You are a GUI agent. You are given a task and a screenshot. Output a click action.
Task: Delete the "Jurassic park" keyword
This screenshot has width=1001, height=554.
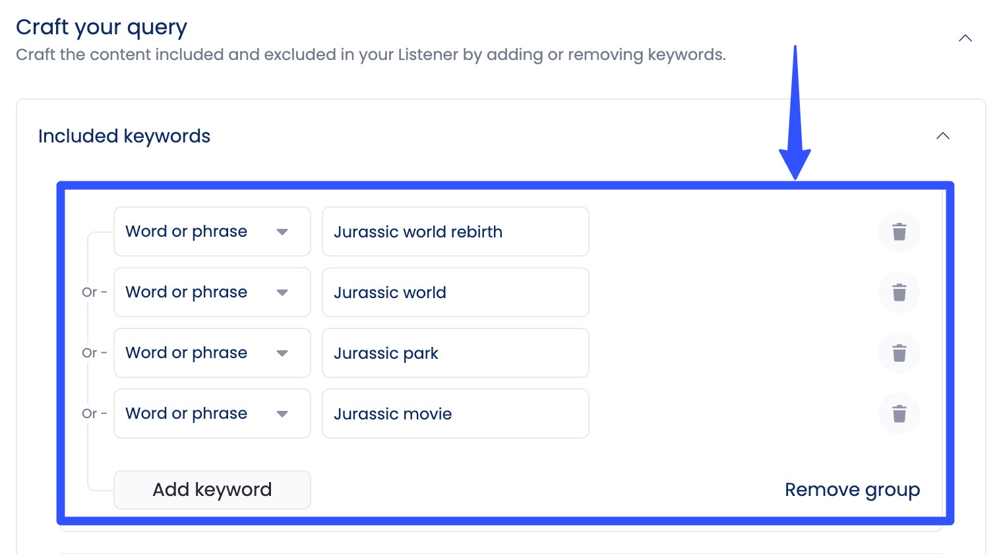(899, 353)
